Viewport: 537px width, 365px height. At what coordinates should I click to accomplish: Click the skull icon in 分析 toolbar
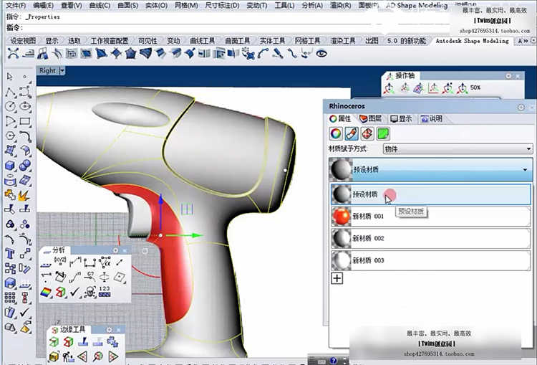(91, 292)
